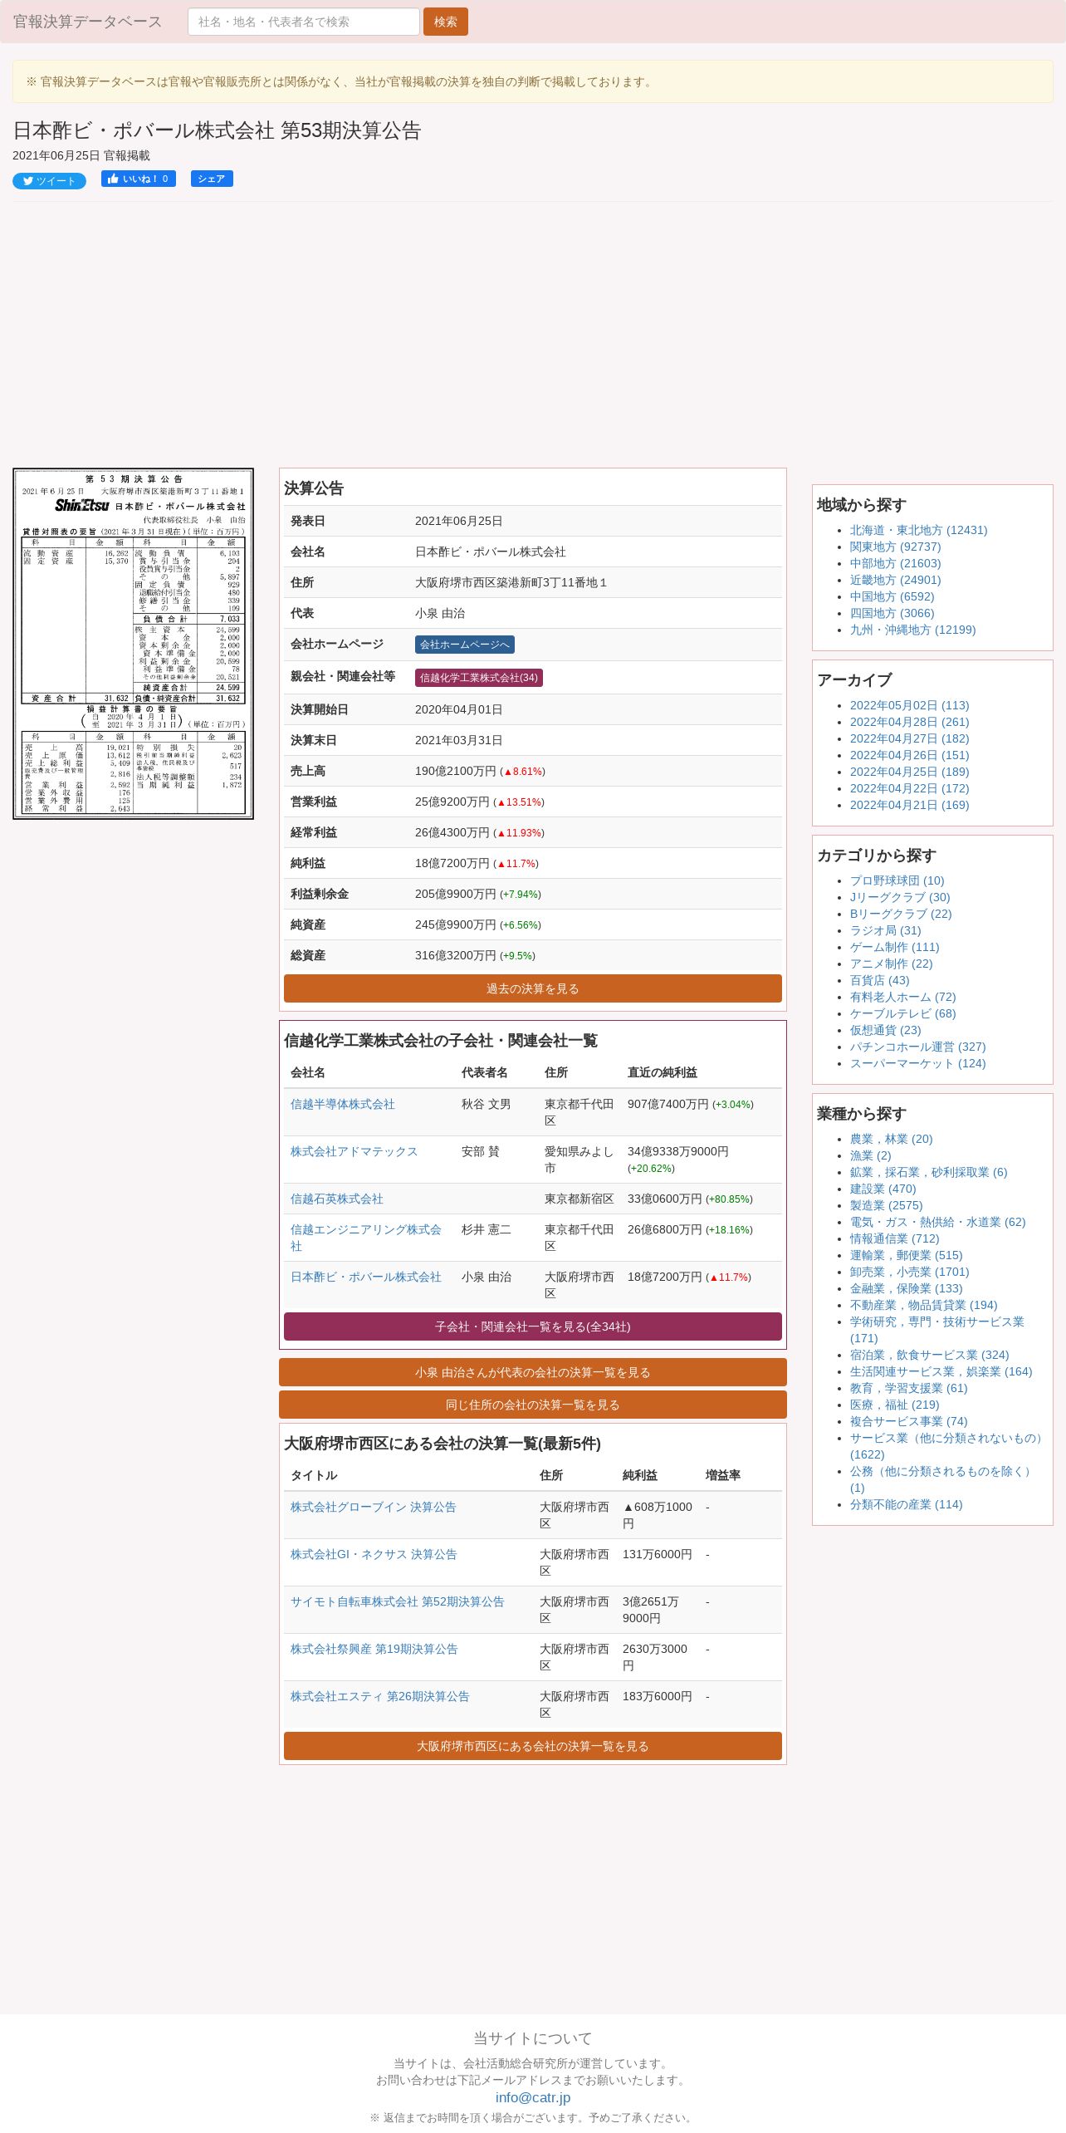This screenshot has height=2133, width=1066.
Task: Open 分類不能の産業 (114) industry
Action: click(906, 1504)
